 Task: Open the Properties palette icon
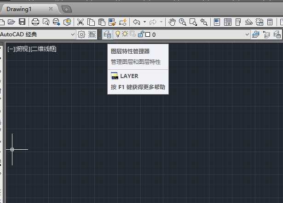(217, 22)
